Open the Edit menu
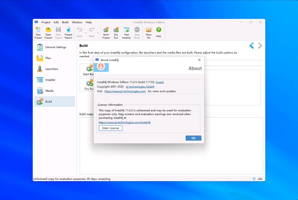298x200 pixels. [x=56, y=22]
